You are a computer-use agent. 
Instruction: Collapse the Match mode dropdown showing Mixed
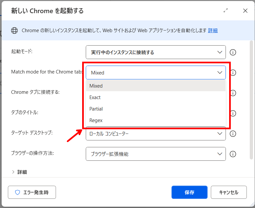155,73
